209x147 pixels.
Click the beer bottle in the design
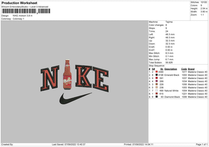pos(67,75)
